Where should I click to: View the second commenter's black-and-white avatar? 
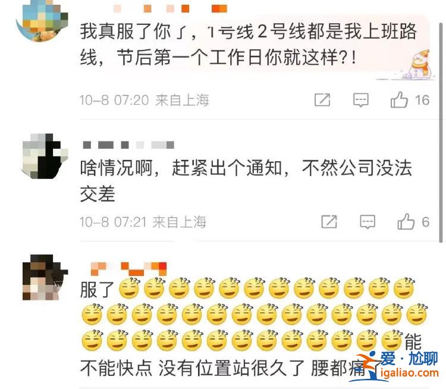click(x=45, y=156)
